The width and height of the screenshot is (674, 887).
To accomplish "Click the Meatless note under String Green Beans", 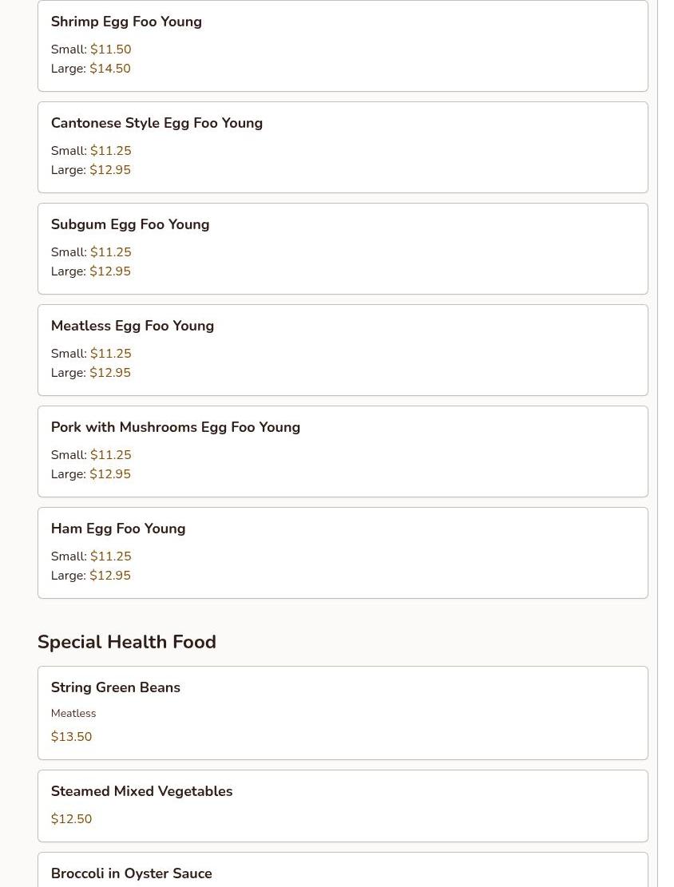I will tap(73, 714).
